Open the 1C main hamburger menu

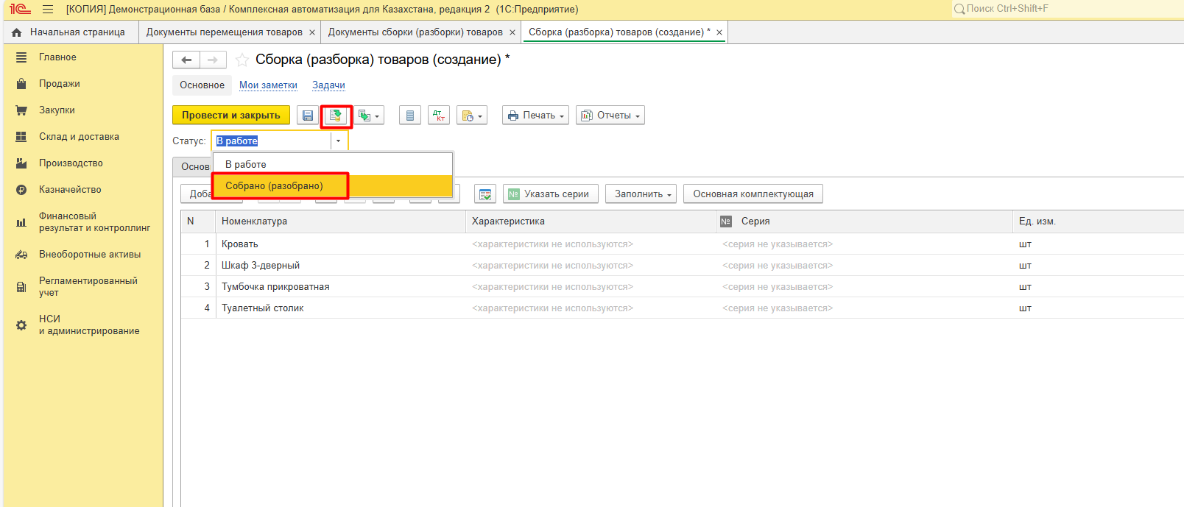coord(48,10)
